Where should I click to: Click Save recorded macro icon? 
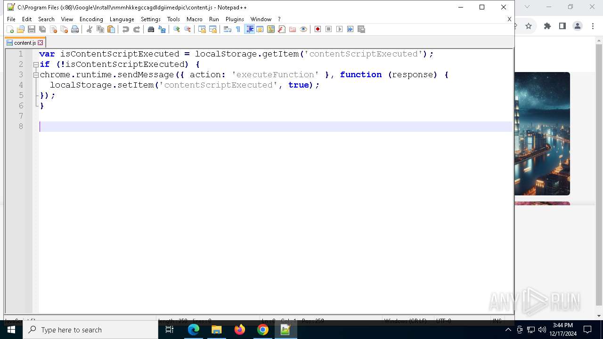click(x=361, y=29)
